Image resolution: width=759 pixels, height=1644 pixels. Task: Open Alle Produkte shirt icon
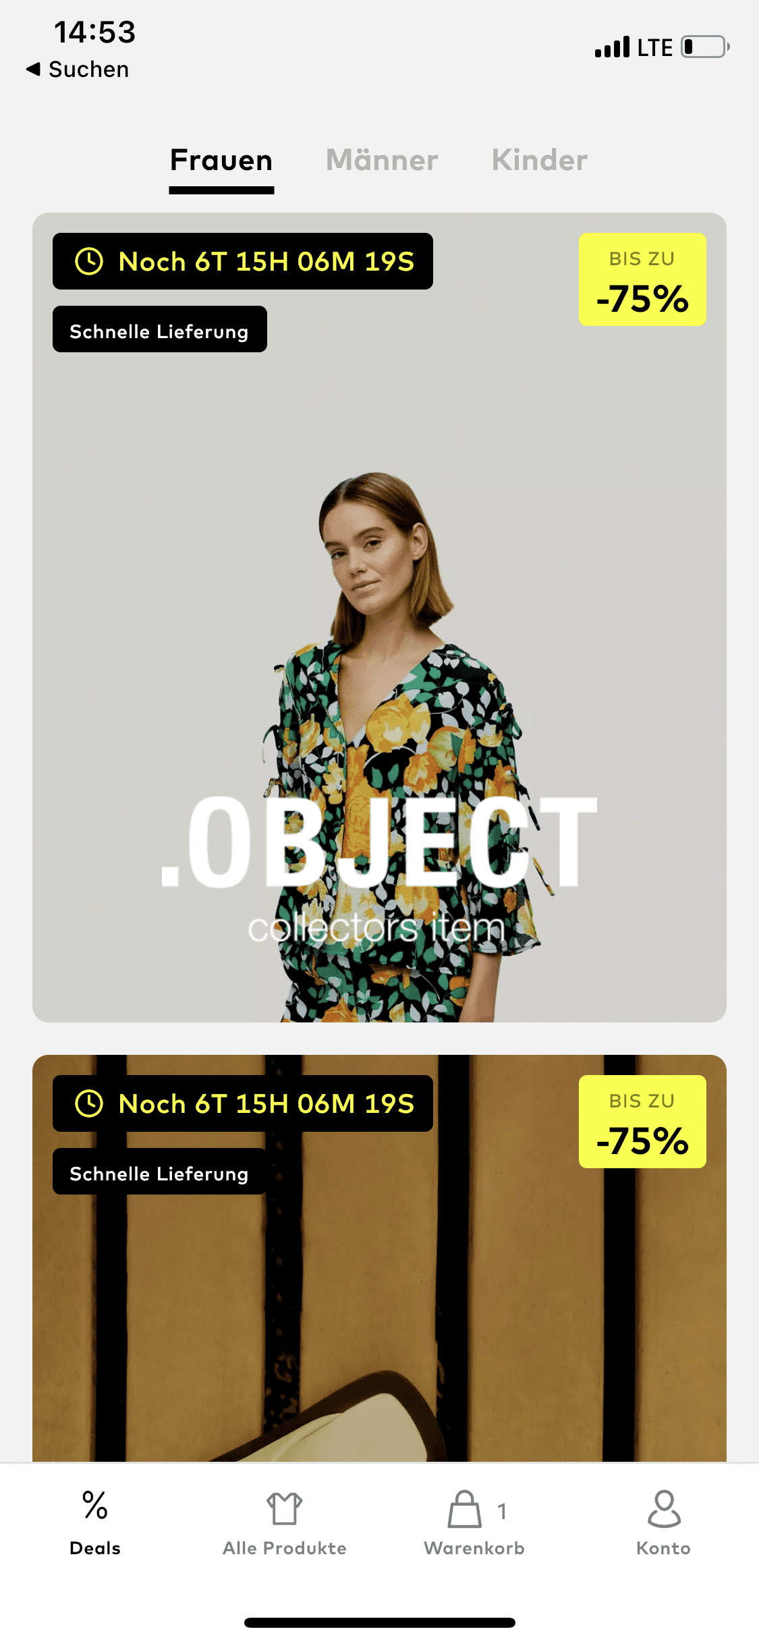pos(285,1508)
